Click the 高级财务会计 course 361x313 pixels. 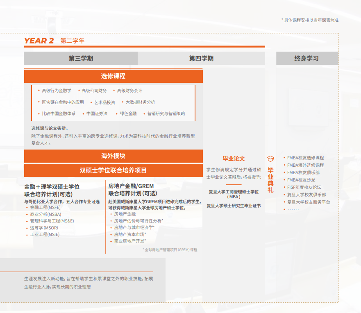[129, 91]
